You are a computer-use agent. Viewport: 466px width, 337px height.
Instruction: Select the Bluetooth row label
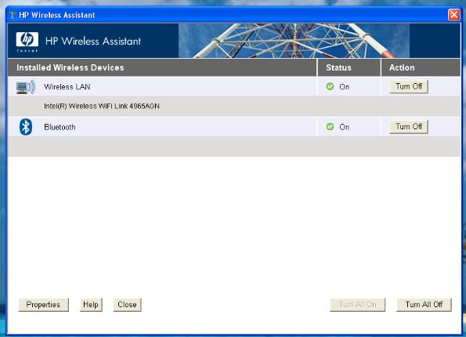60,127
